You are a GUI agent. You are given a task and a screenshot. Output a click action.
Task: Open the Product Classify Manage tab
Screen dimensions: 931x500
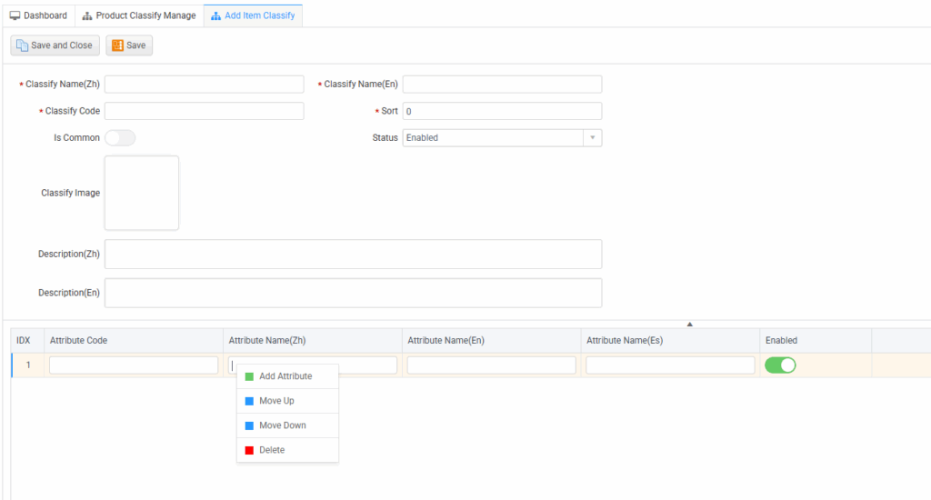tap(138, 15)
